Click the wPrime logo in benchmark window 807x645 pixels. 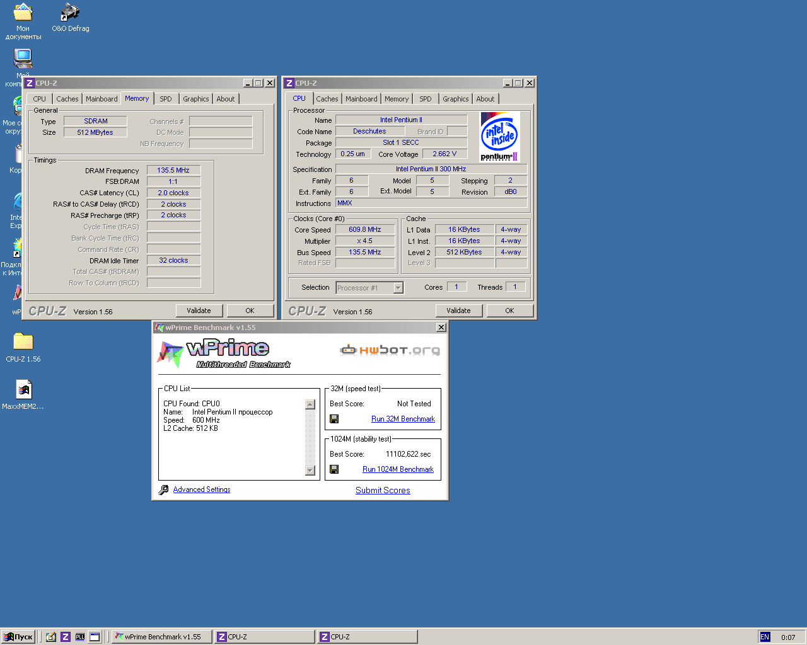click(224, 353)
